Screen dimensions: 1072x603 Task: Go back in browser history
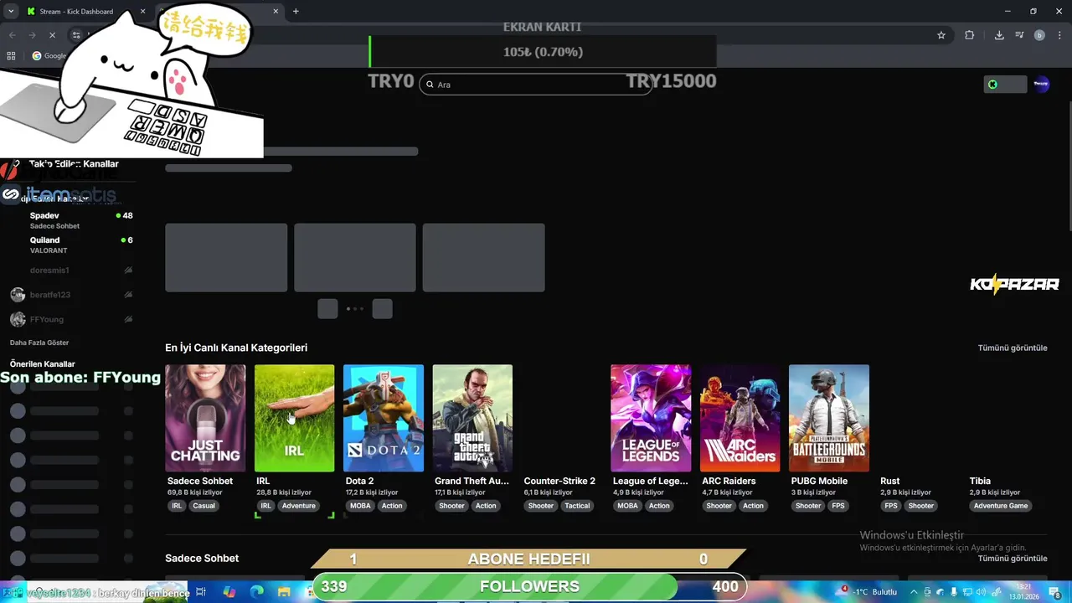coord(12,35)
